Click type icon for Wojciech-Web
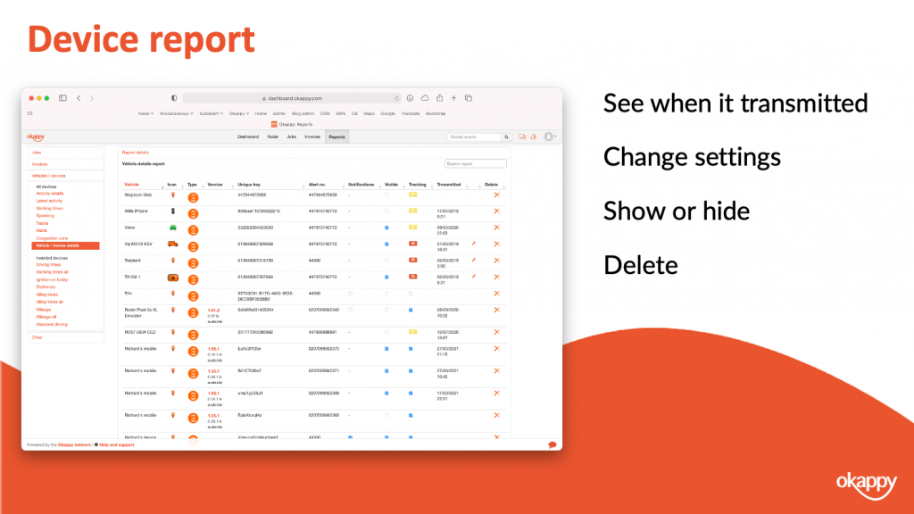This screenshot has height=514, width=914. (x=193, y=197)
